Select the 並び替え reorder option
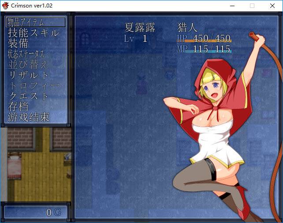Viewport: 283px width, 223px height. [x=28, y=64]
